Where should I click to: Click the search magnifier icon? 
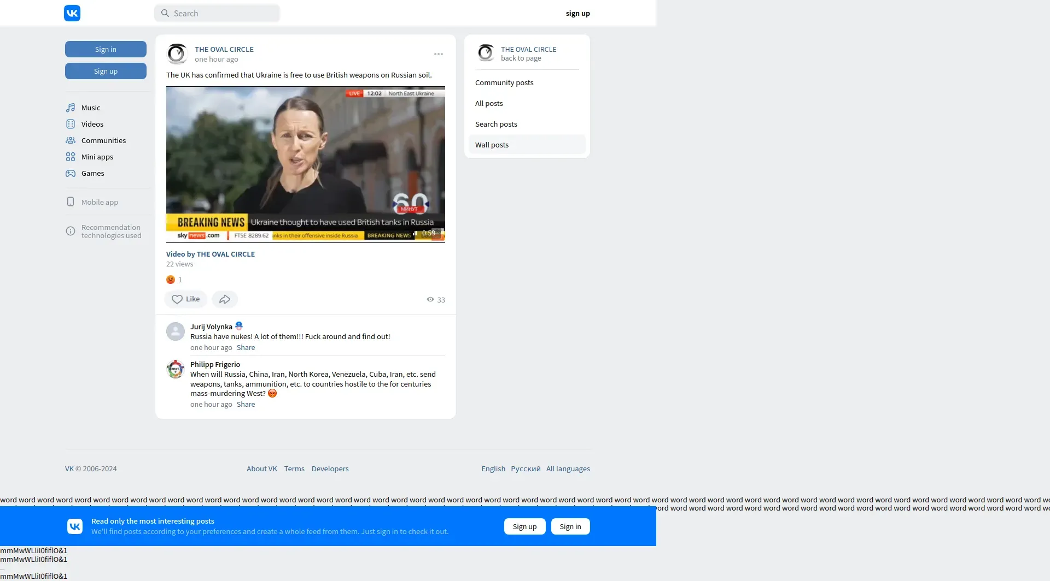(165, 13)
